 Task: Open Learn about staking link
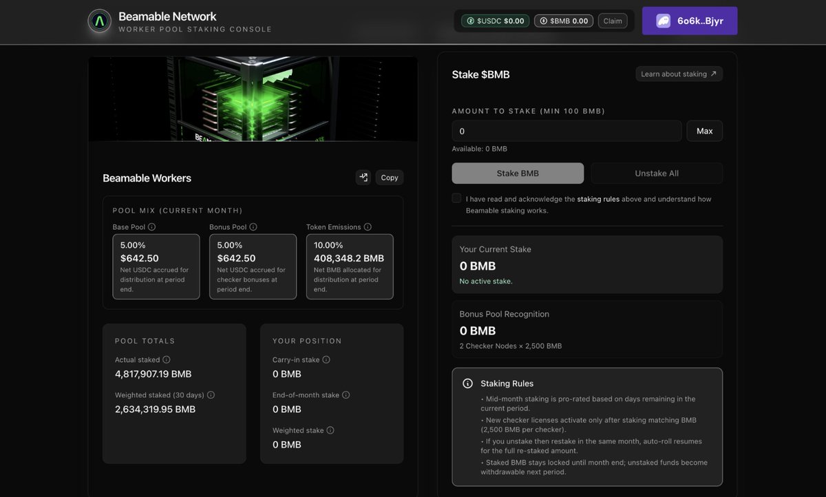(679, 74)
